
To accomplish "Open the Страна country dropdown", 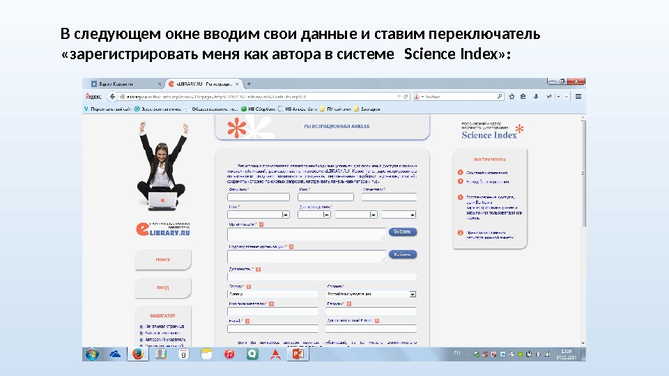I will pos(371,294).
